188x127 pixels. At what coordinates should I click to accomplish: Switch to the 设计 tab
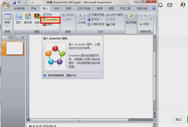(57, 8)
